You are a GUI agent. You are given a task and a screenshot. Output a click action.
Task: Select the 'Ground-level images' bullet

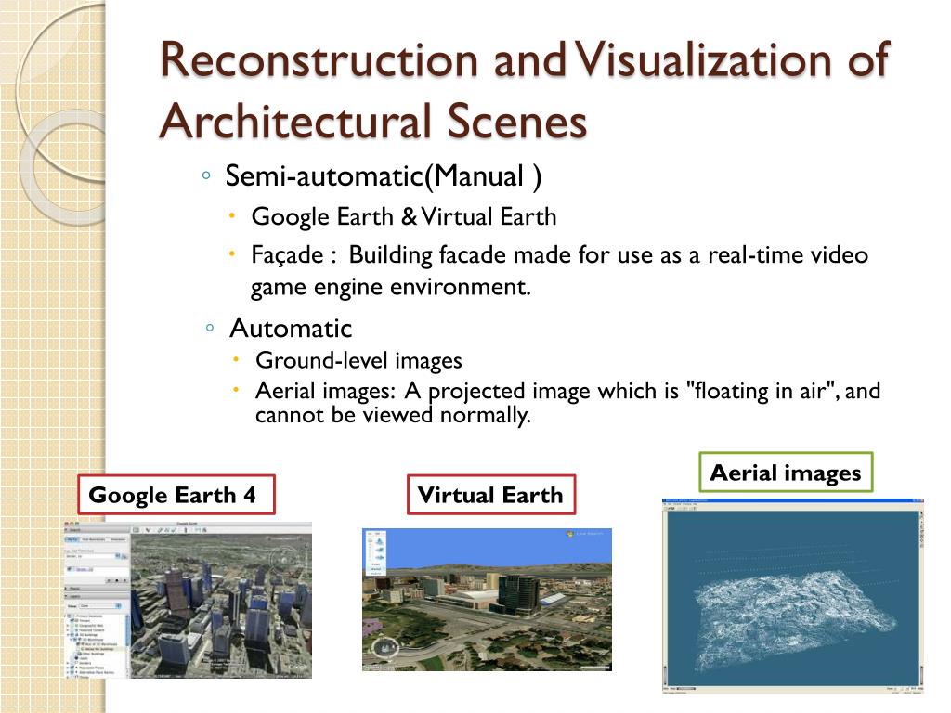click(x=358, y=361)
